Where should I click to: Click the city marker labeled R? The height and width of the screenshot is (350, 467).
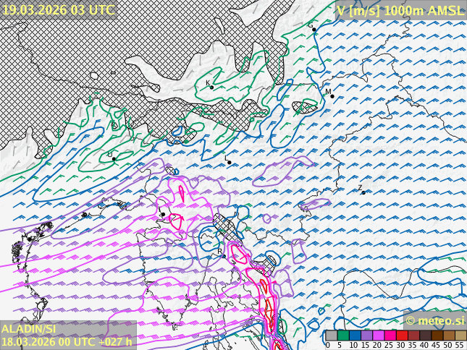click(x=223, y=255)
